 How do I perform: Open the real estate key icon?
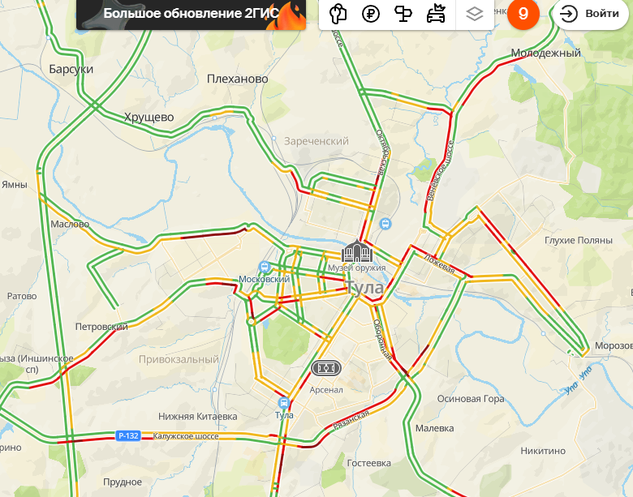click(x=338, y=14)
